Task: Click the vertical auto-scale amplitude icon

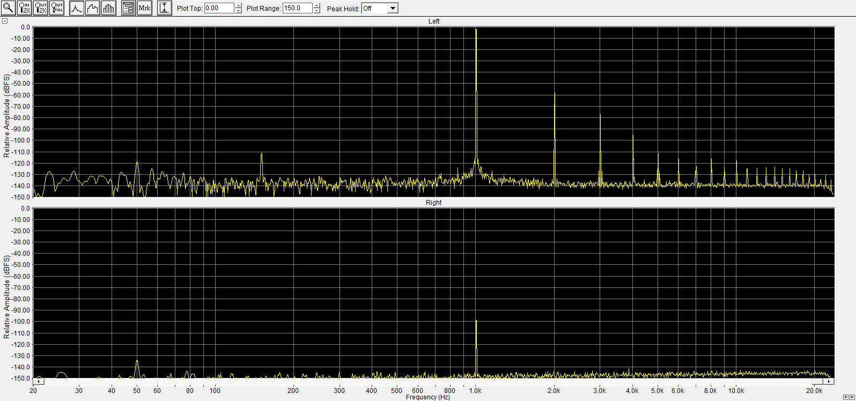Action: click(x=165, y=8)
